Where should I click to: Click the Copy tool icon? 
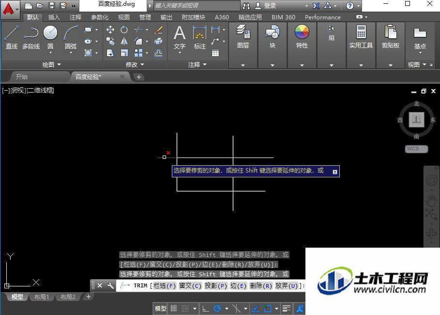tap(110, 41)
